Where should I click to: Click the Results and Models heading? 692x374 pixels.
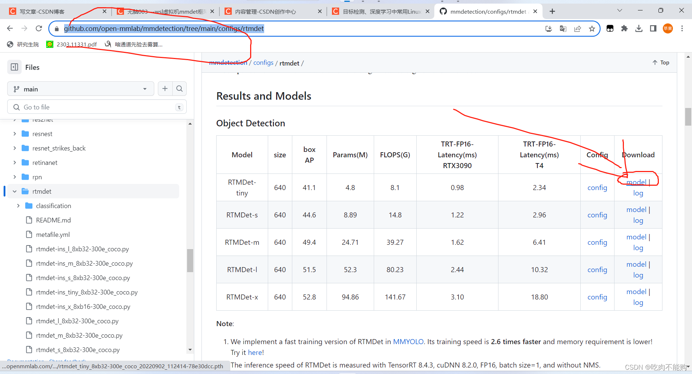pyautogui.click(x=263, y=96)
